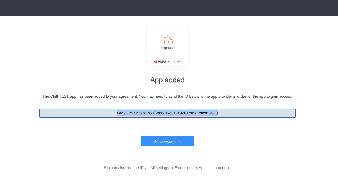Click the App added heading

167,80
